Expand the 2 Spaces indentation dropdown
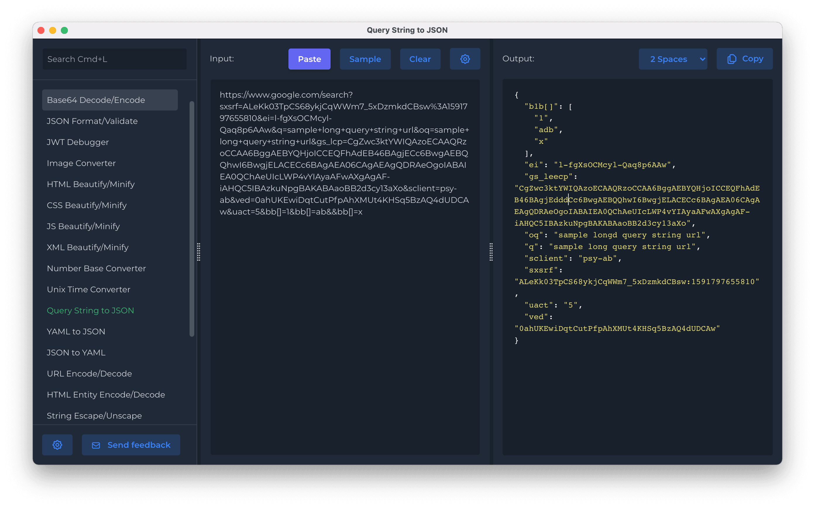This screenshot has height=508, width=815. point(673,59)
